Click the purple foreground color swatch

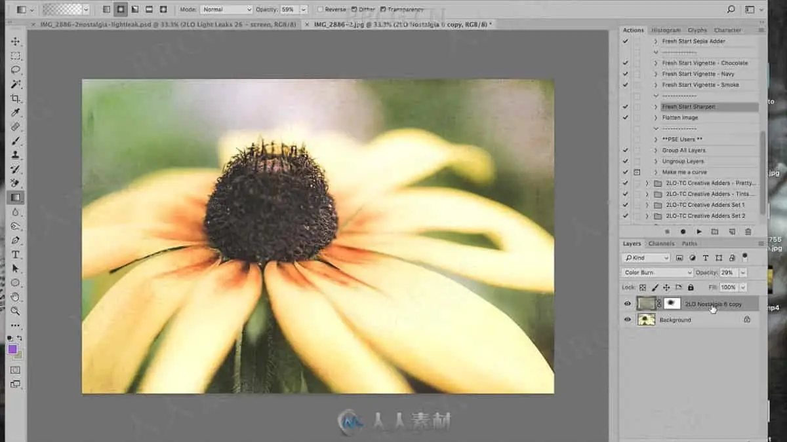coord(12,350)
